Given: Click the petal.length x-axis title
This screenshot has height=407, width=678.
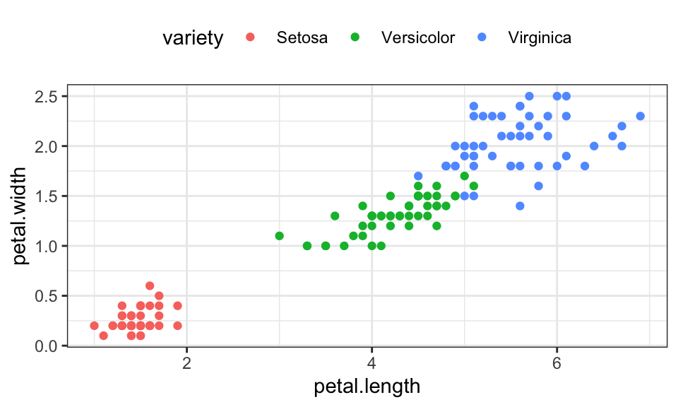Looking at the screenshot, I should (367, 387).
